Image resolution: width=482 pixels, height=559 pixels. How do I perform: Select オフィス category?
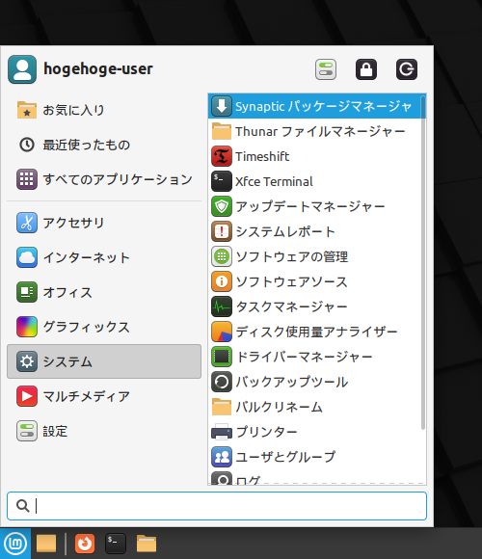104,292
